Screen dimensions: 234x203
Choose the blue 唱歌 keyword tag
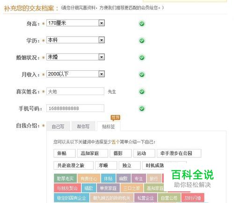pyautogui.click(x=89, y=188)
